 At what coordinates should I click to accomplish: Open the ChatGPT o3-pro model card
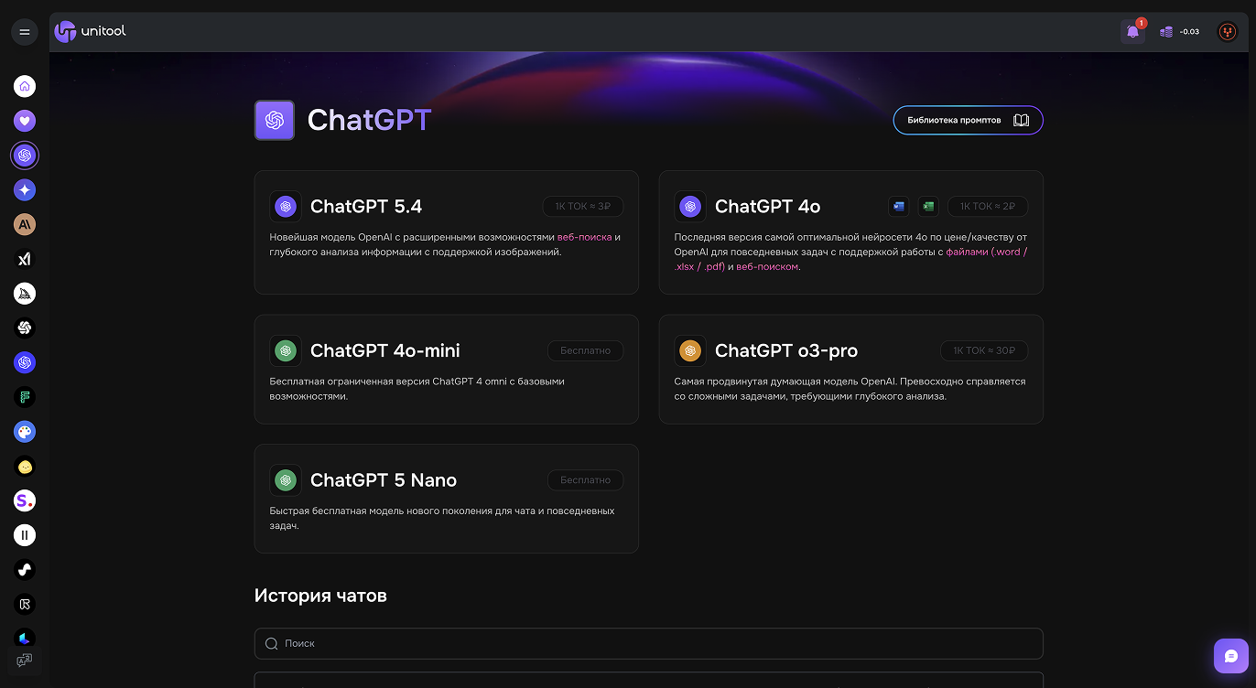tap(850, 369)
